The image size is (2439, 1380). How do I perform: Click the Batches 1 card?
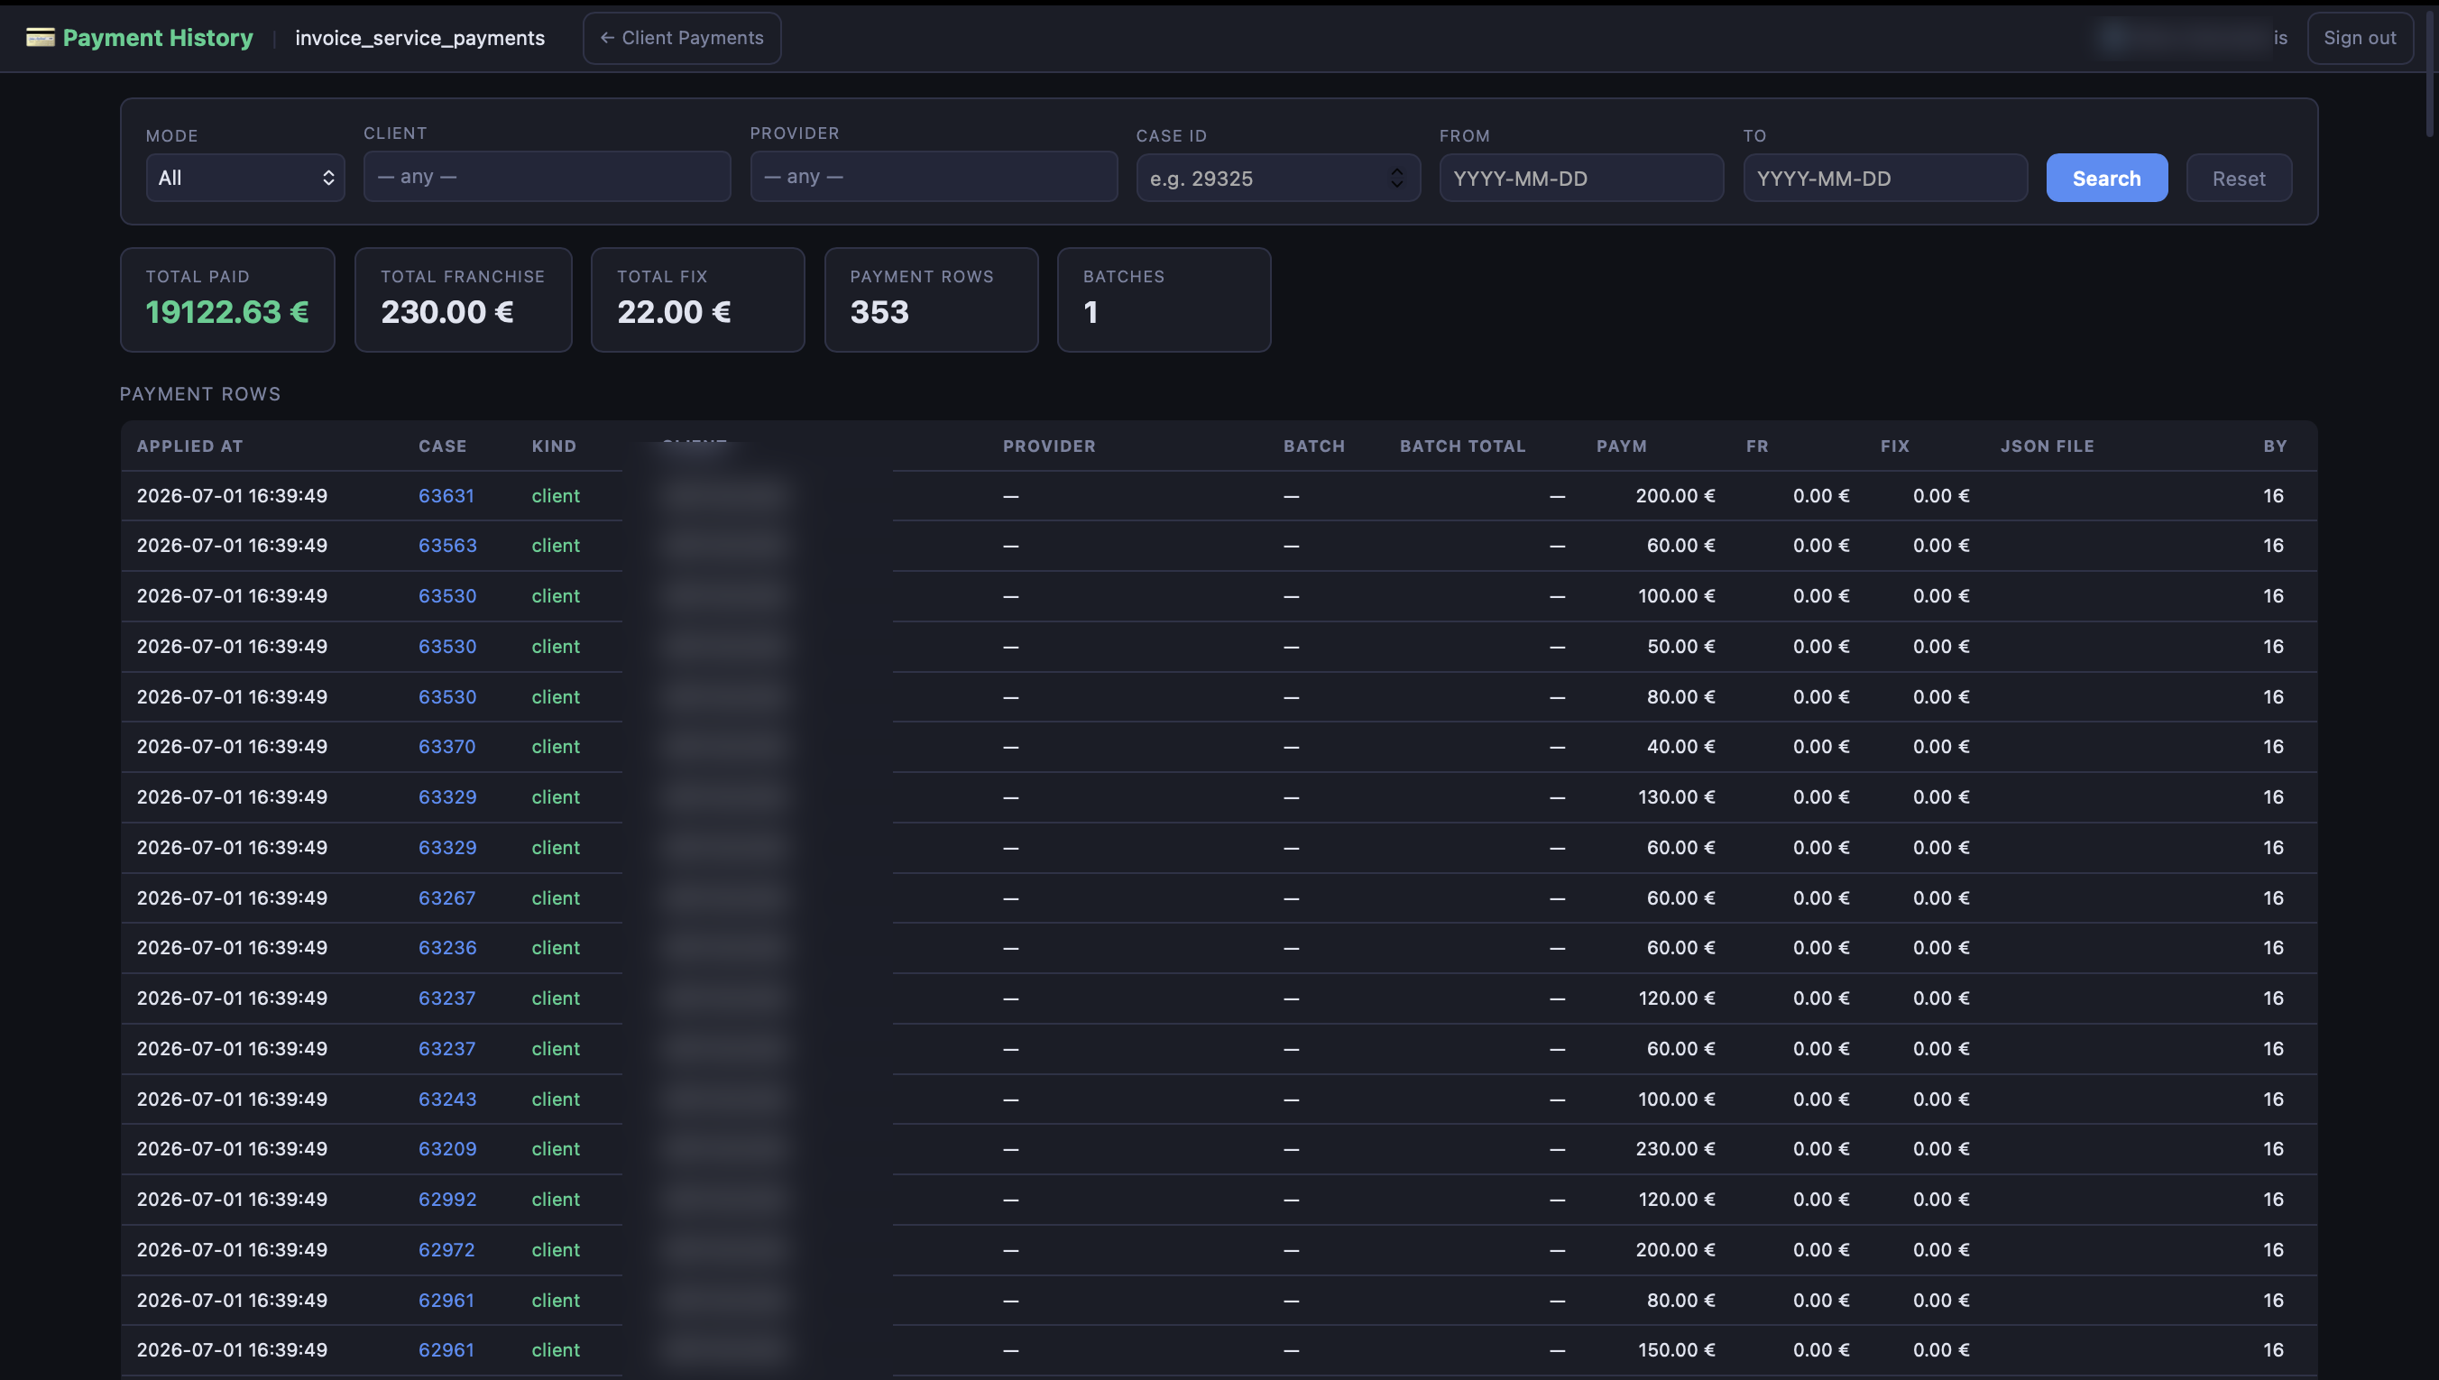click(x=1164, y=299)
